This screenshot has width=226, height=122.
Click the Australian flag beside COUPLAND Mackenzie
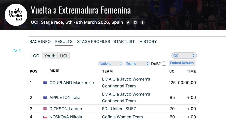45,82
